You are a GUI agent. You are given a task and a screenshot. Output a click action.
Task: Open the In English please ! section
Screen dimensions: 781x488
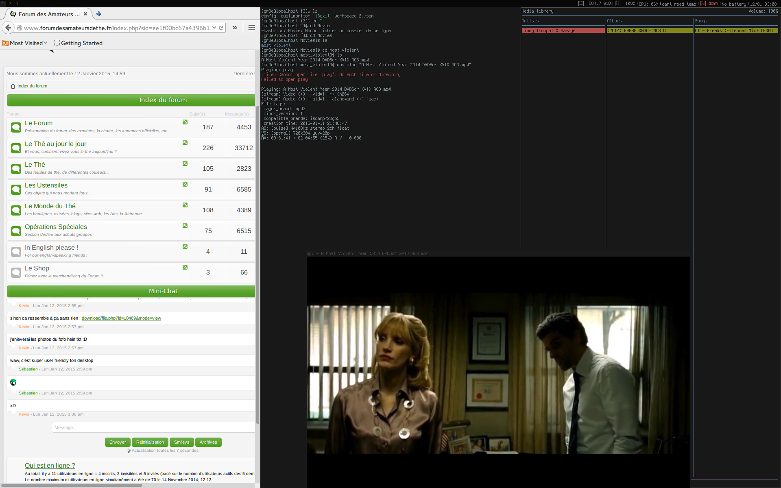pyautogui.click(x=51, y=248)
